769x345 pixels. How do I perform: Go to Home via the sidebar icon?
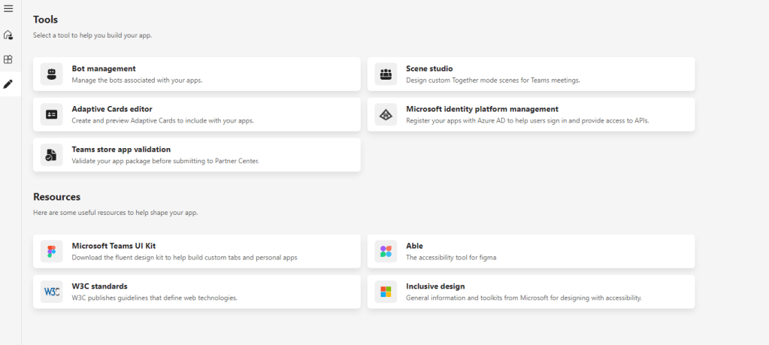[8, 35]
